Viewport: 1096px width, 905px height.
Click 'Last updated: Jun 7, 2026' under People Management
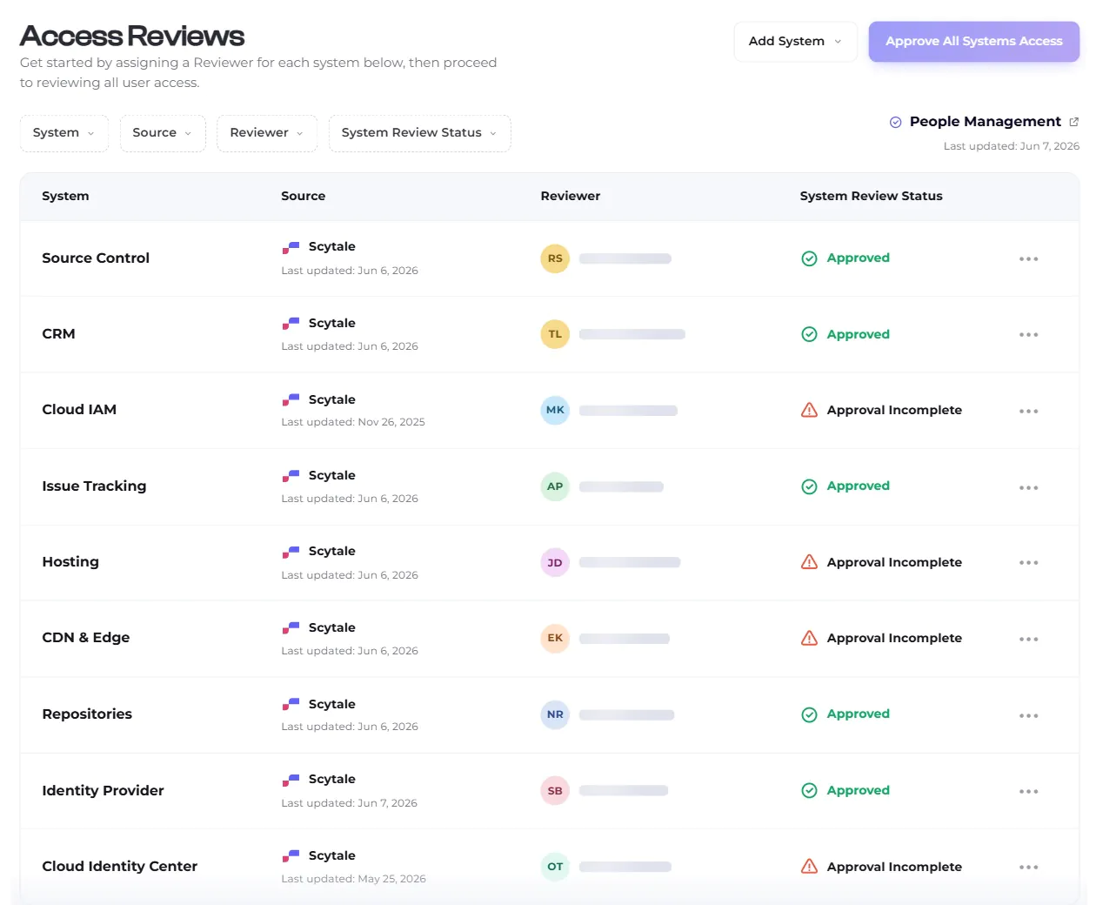click(1012, 146)
